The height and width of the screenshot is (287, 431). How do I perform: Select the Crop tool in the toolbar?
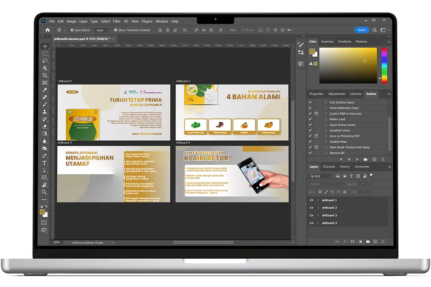(45, 75)
